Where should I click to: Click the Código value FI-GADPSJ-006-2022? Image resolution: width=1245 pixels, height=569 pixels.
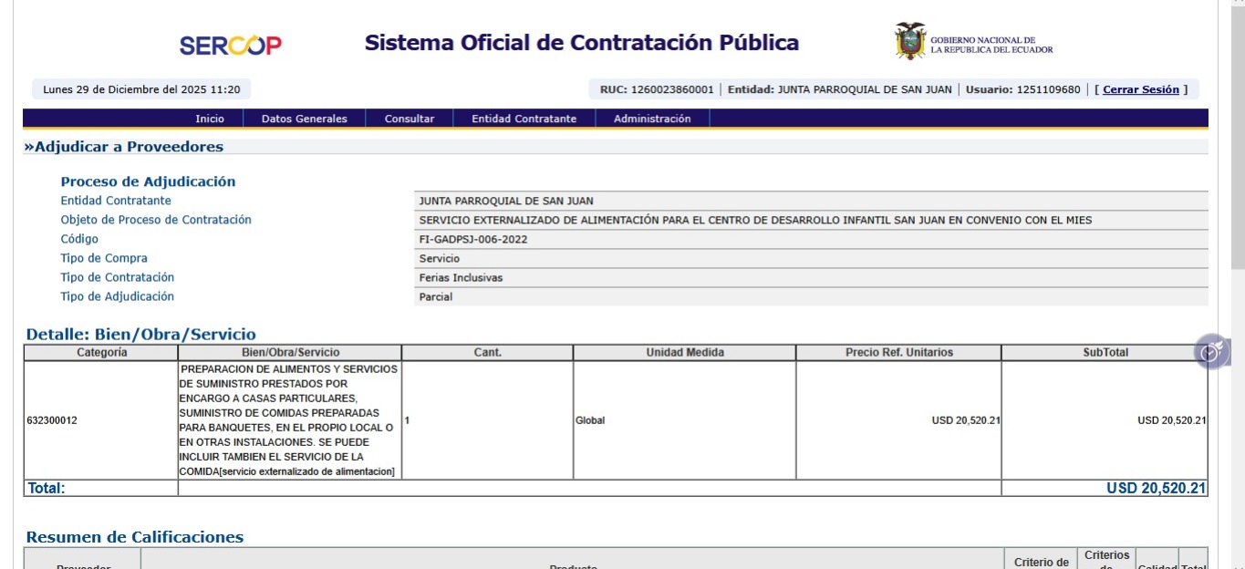[472, 240]
